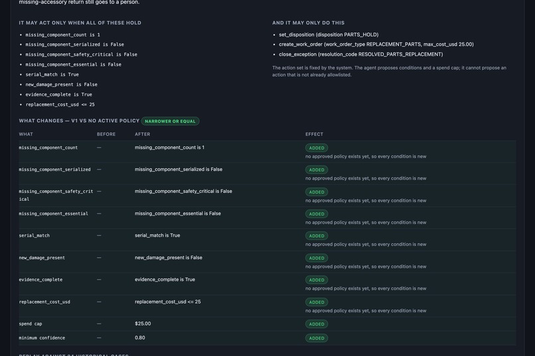535x356 pixels.
Task: Click bullet 'missing_component_serialized is False'
Action: point(75,44)
